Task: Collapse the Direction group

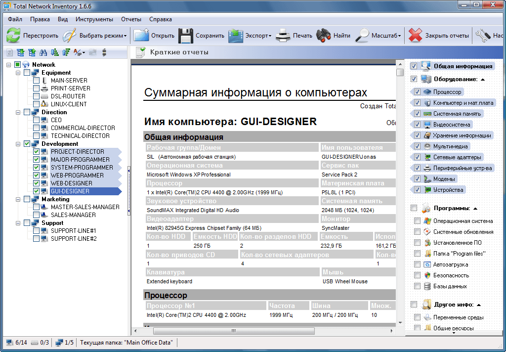Action: pyautogui.click(x=18, y=112)
